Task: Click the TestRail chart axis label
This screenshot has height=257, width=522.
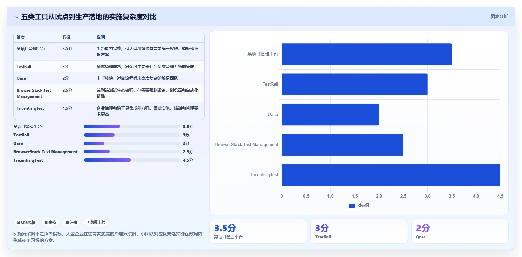Action: [x=270, y=84]
